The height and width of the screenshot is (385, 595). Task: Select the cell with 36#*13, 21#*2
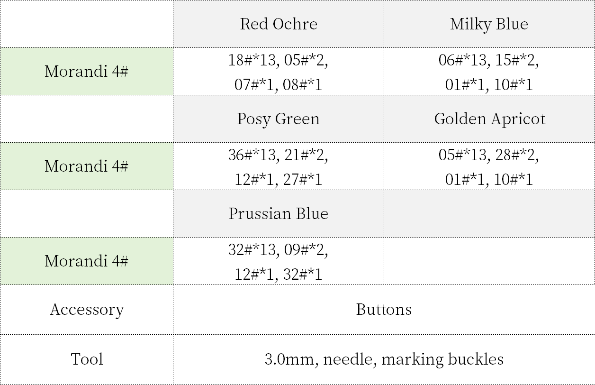278,166
